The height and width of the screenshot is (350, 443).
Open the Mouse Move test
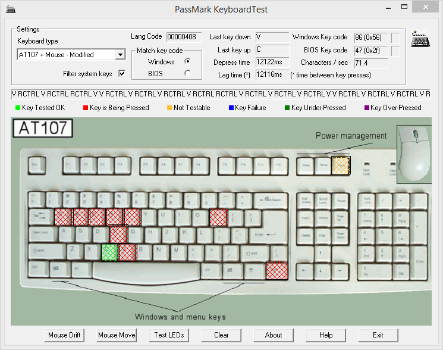[117, 335]
